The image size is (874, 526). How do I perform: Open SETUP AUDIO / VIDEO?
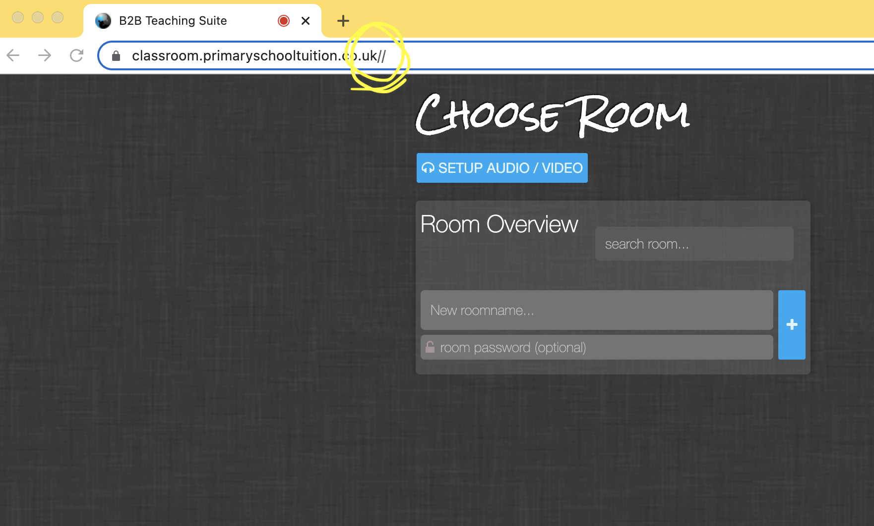[x=502, y=168]
